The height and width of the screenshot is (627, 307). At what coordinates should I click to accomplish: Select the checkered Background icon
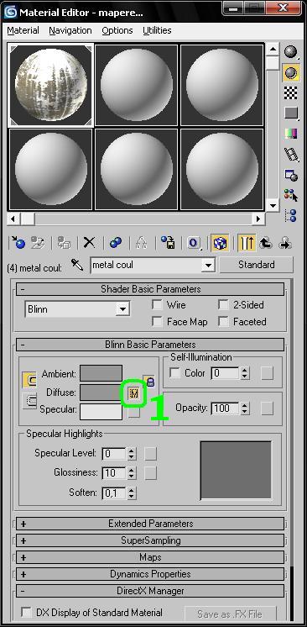click(x=291, y=92)
